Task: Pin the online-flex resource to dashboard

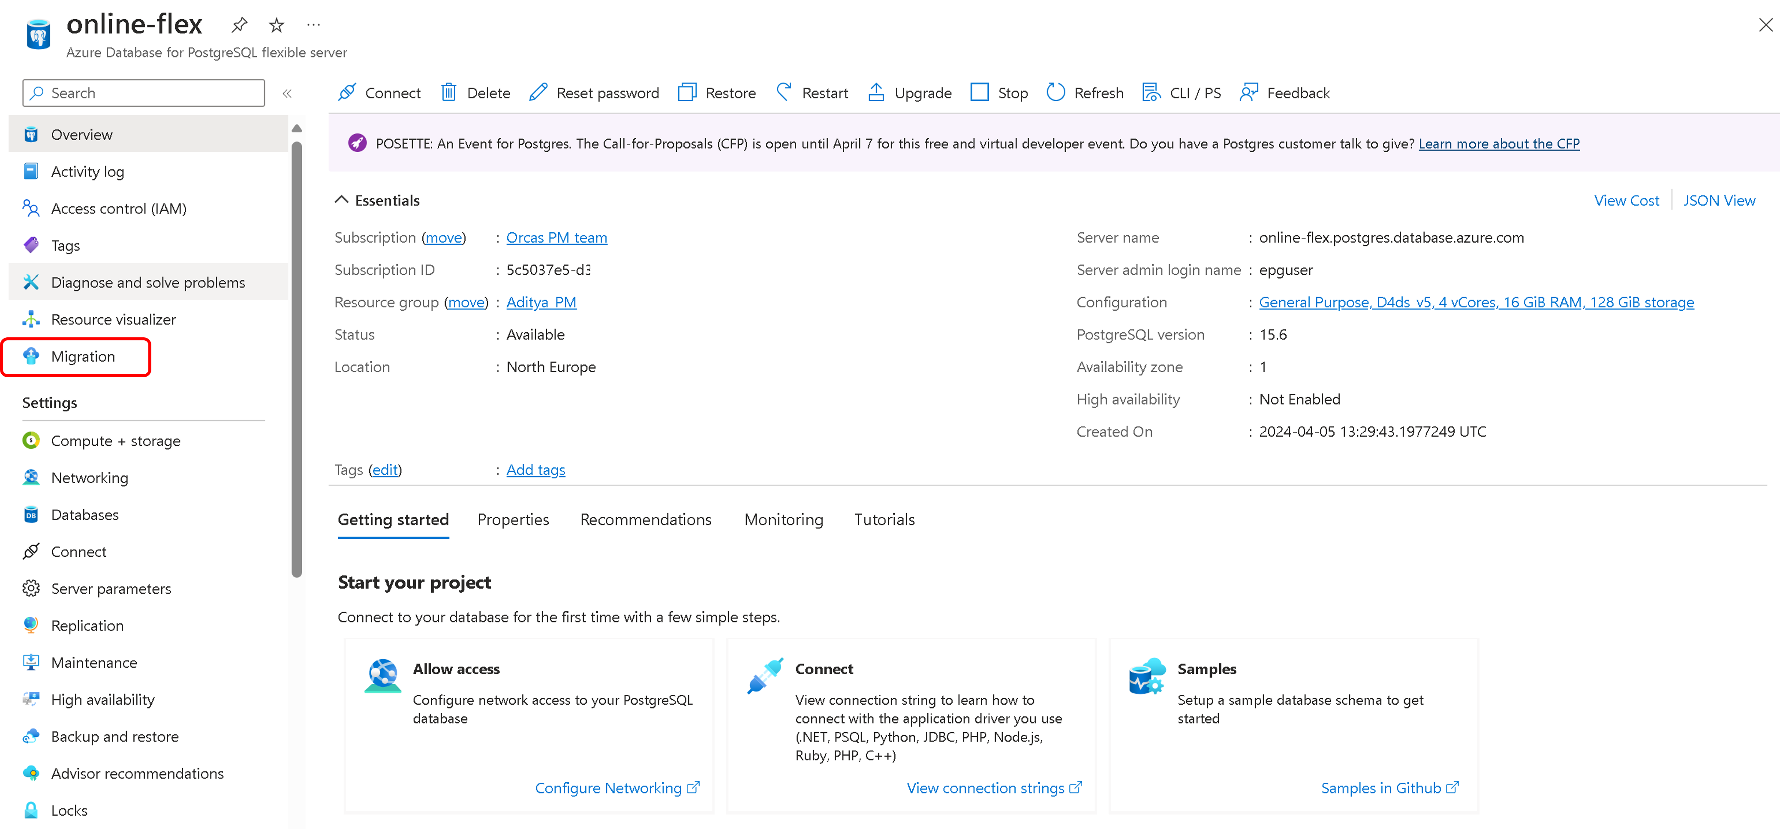Action: click(x=239, y=26)
